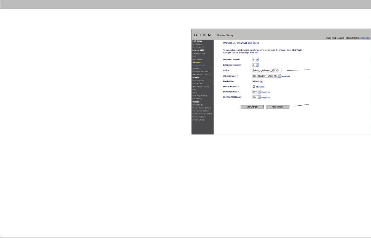This screenshot has height=238, width=371.
Task: Open Use as Access Point in sidebar
Action: 201,71
